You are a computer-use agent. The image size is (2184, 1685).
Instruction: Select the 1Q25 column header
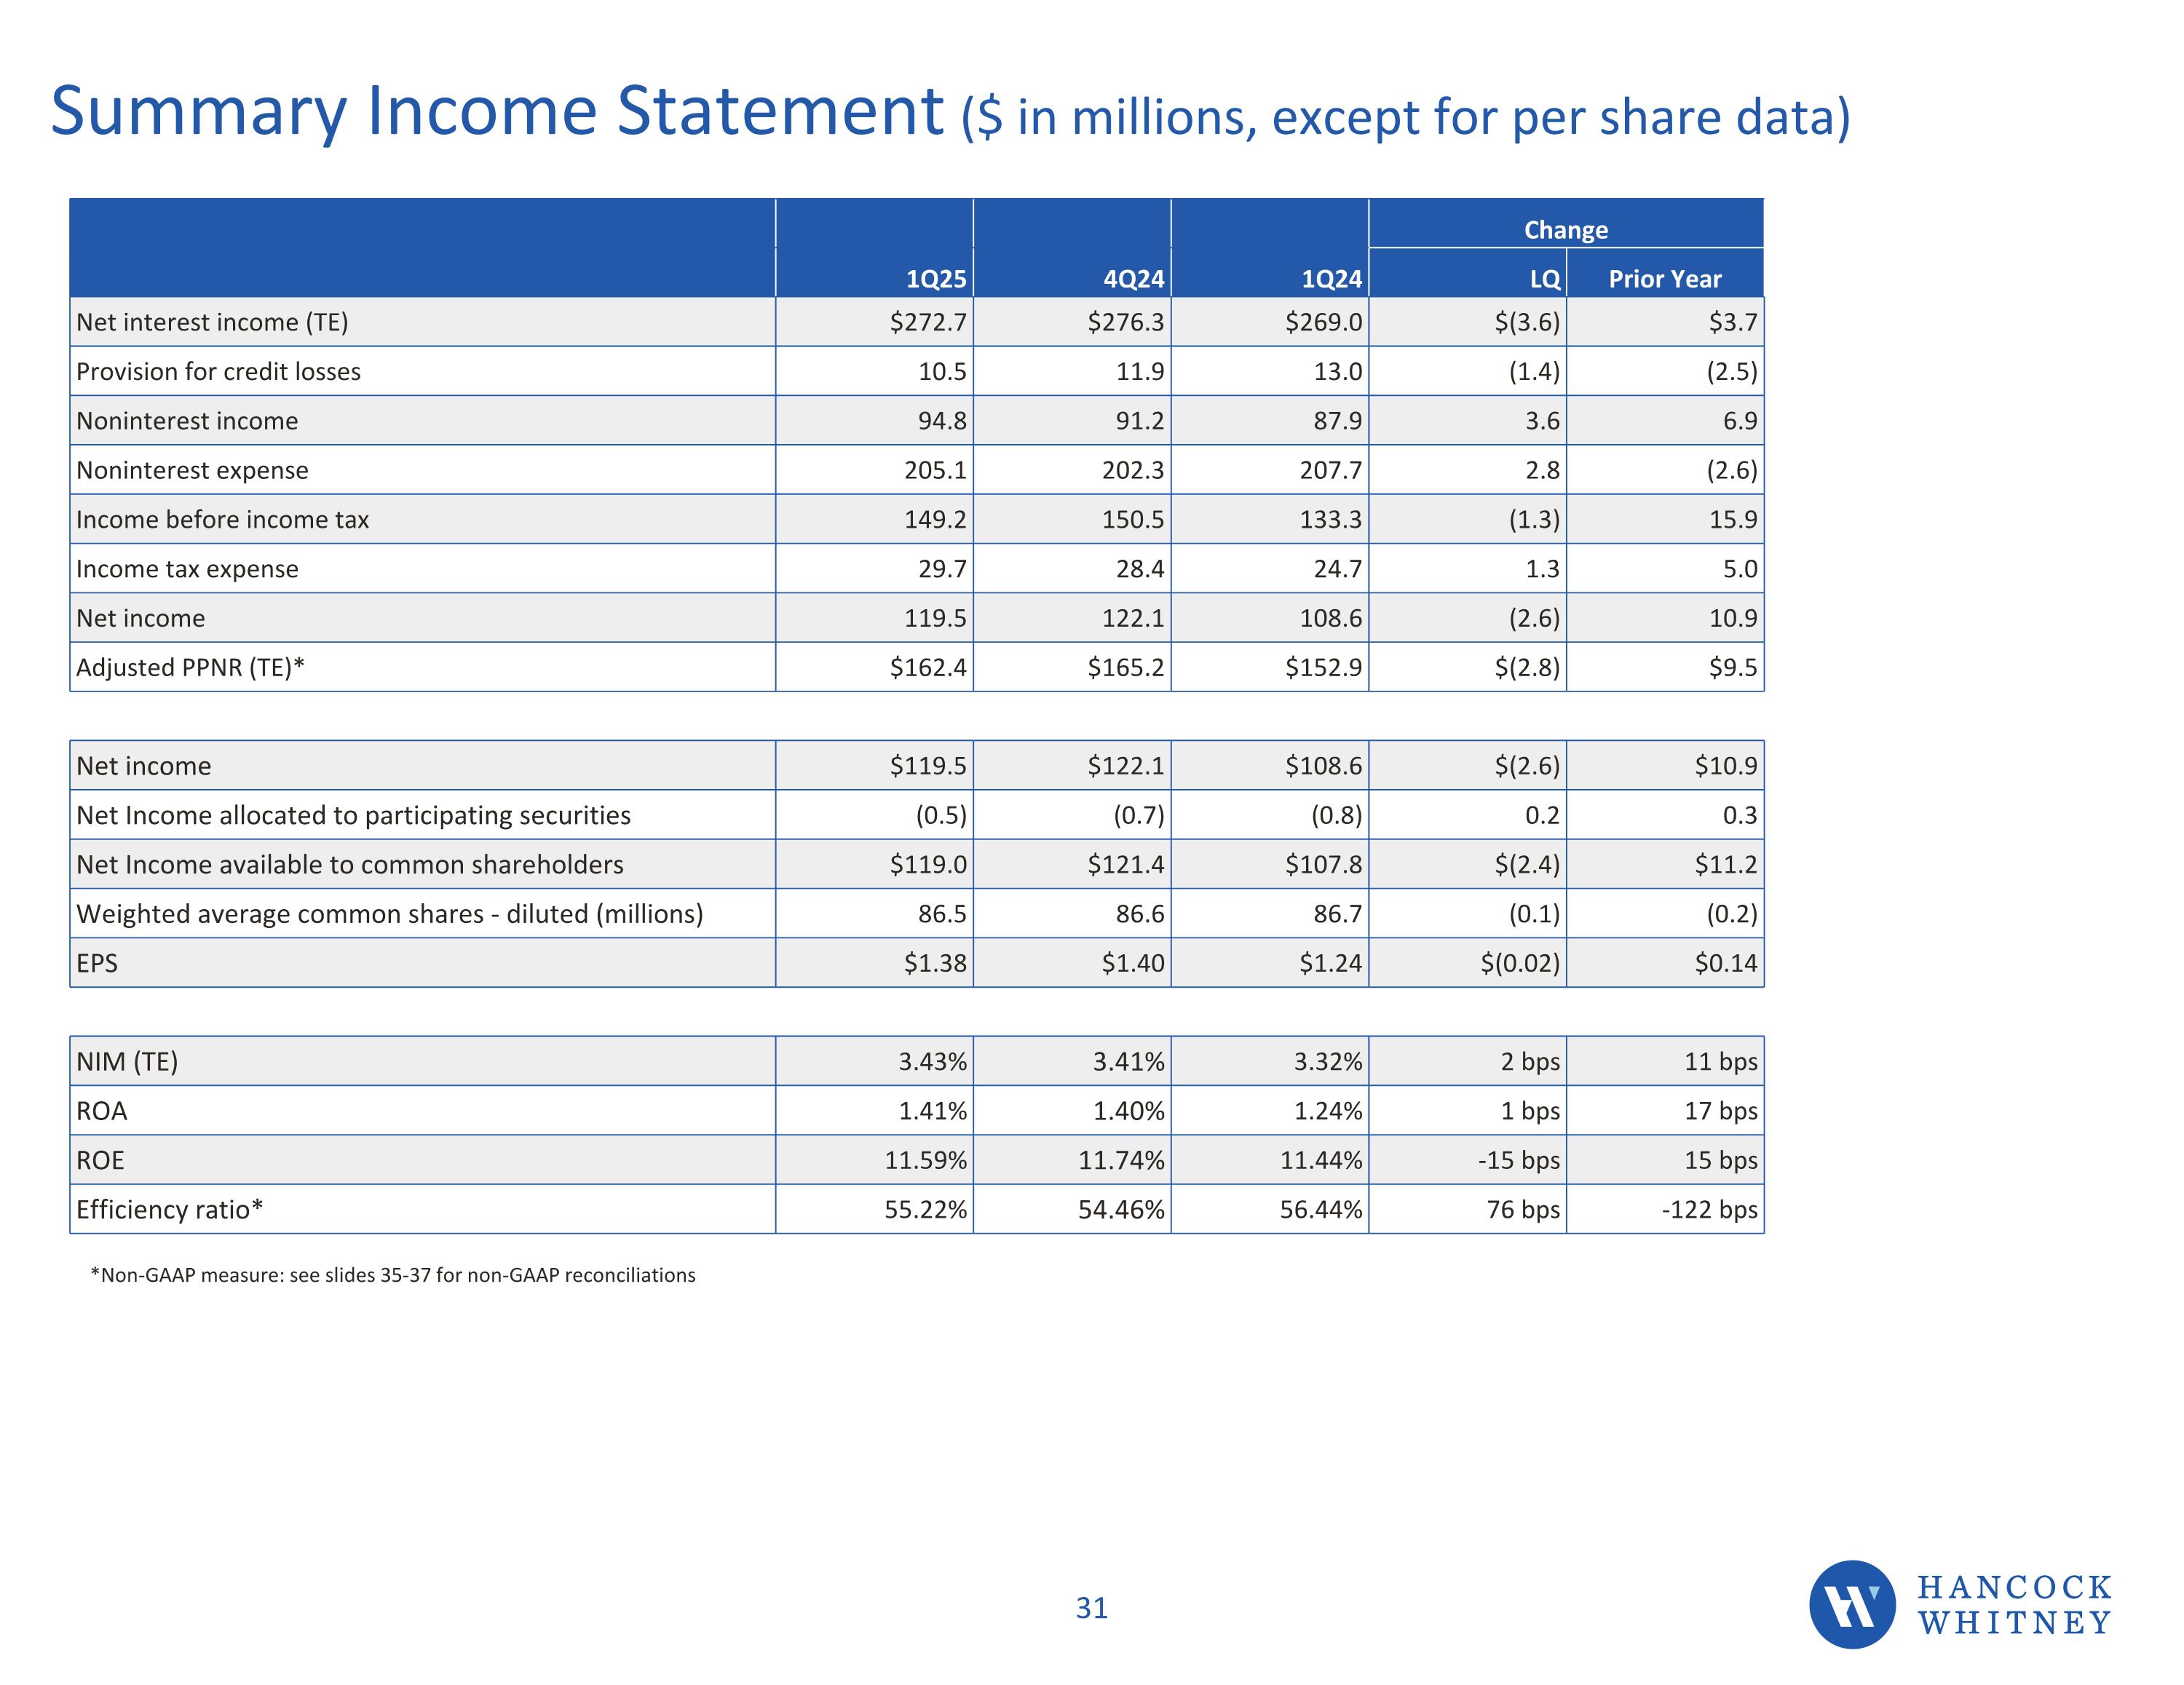(936, 279)
